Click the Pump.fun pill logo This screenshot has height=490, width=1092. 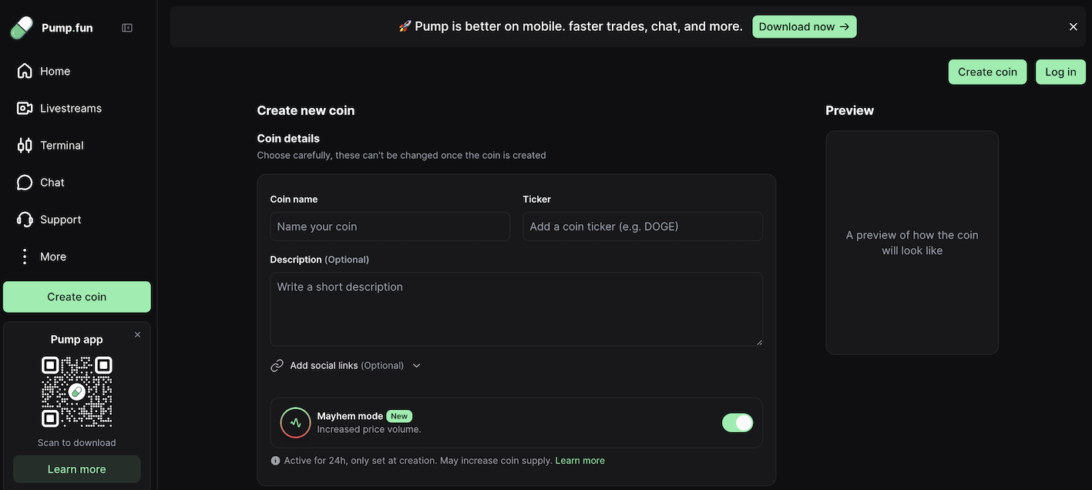(22, 28)
